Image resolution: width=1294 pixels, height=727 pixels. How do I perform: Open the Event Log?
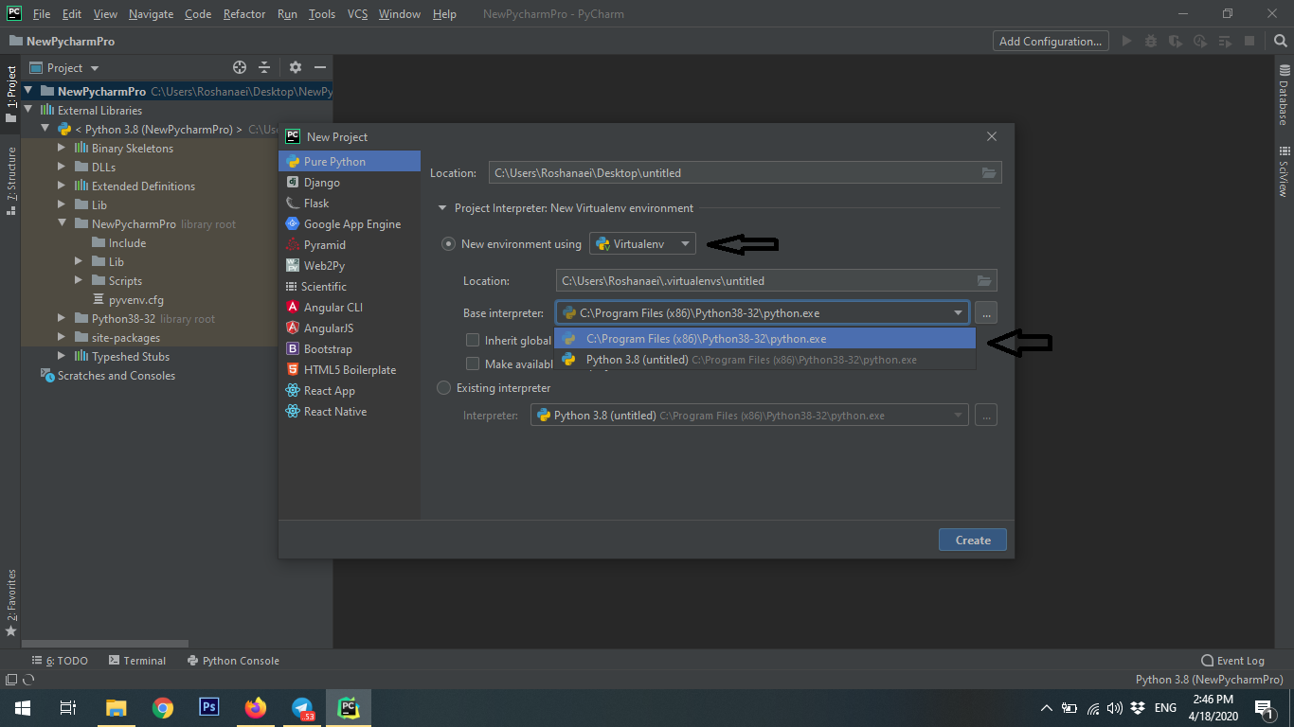[1232, 661]
